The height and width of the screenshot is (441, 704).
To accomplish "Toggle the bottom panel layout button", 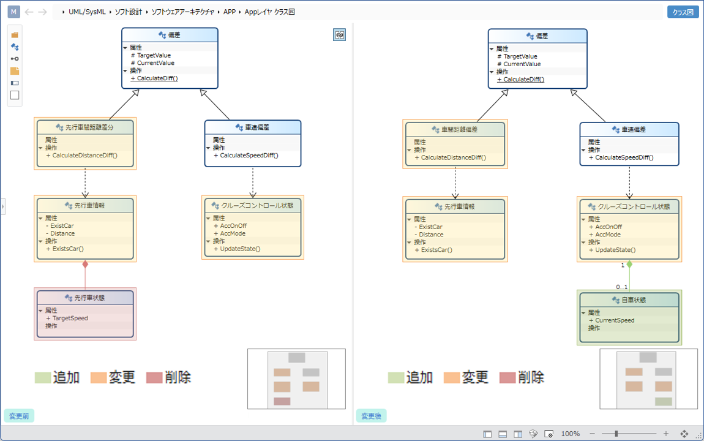I will click(503, 434).
